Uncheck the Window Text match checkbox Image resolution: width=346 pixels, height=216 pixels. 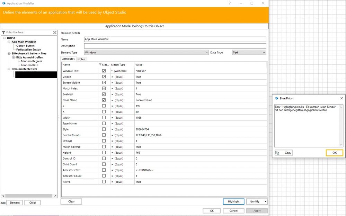tap(104, 71)
